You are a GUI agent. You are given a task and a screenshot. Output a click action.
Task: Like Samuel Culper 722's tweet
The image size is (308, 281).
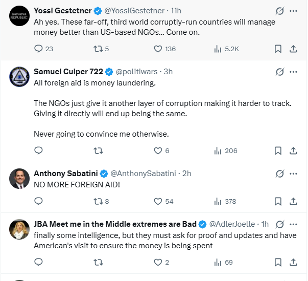(158, 150)
